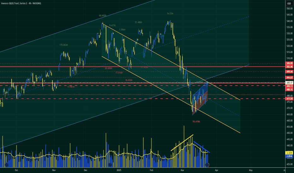Viewport: 294px width, 173px height.
Task: Click the yellow 2.34M volume average label
Action: tap(290, 153)
